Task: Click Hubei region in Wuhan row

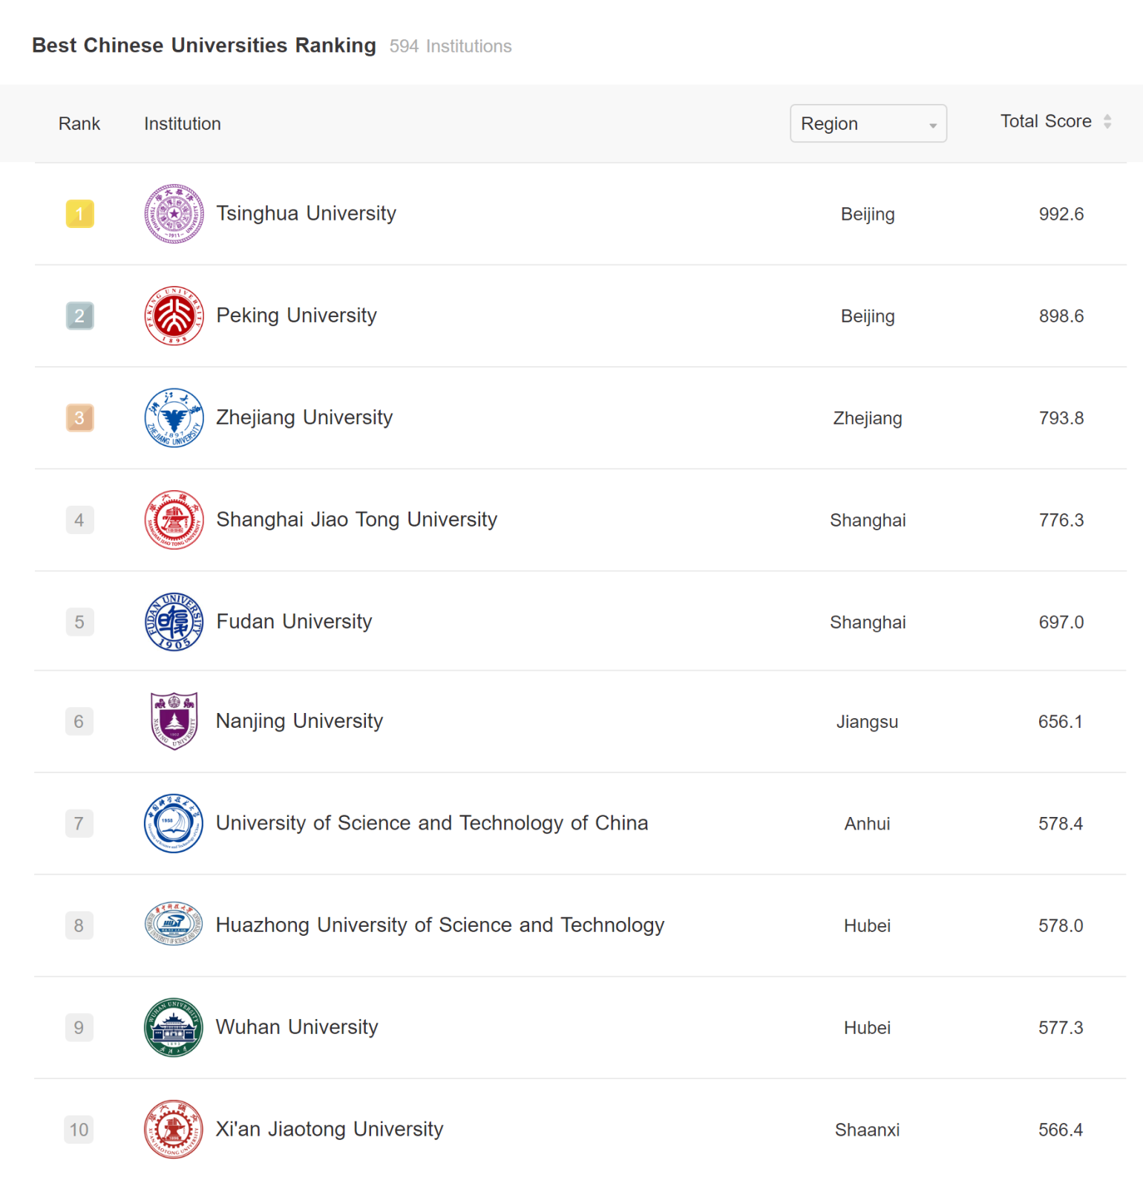Action: [868, 1028]
